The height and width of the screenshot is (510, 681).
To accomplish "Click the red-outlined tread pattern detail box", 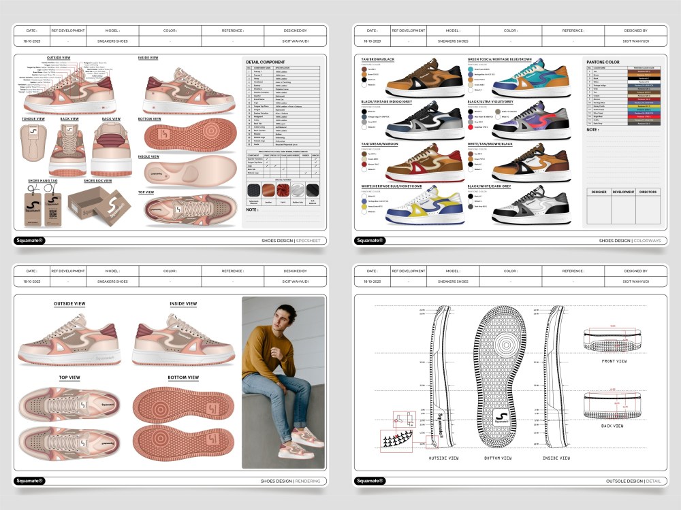I will point(396,441).
